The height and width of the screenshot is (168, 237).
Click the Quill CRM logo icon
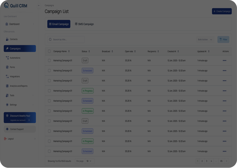point(6,6)
